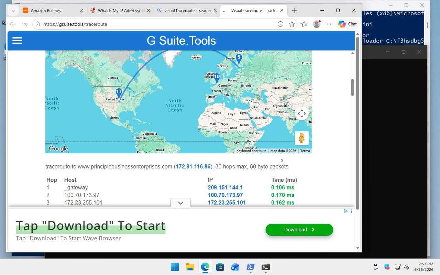Click the muted volume tray icon
Screen dimensions: 440x275
pos(406,267)
